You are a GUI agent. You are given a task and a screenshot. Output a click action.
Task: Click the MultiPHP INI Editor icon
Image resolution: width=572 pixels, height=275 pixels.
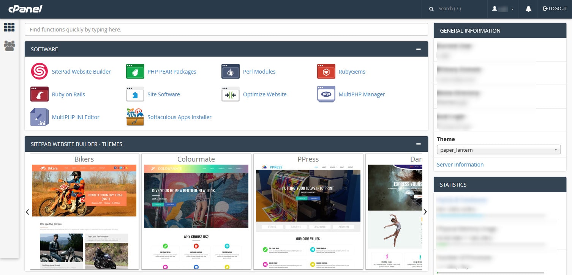pos(40,117)
